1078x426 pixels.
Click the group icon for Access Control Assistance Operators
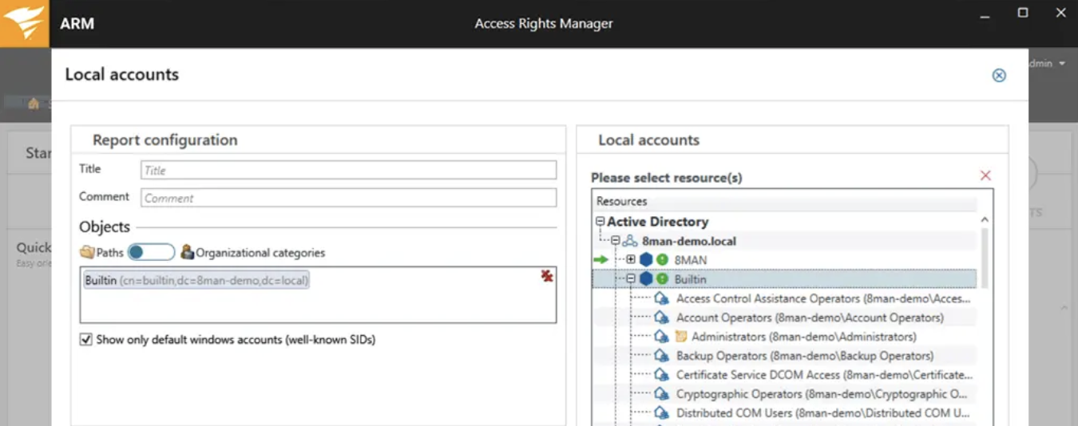661,298
